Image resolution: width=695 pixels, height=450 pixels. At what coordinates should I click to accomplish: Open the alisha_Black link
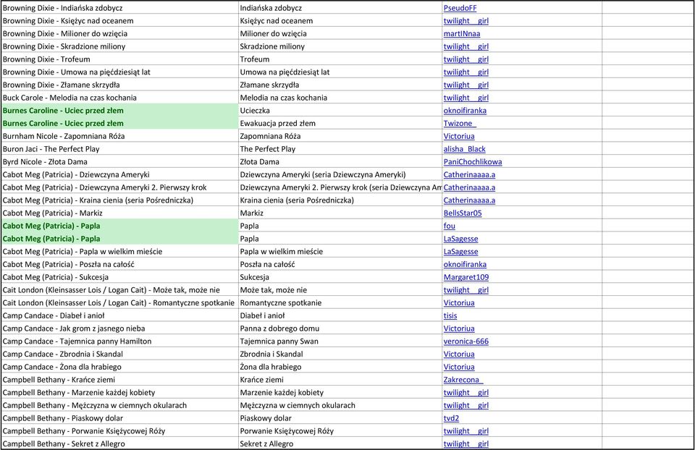(464, 149)
